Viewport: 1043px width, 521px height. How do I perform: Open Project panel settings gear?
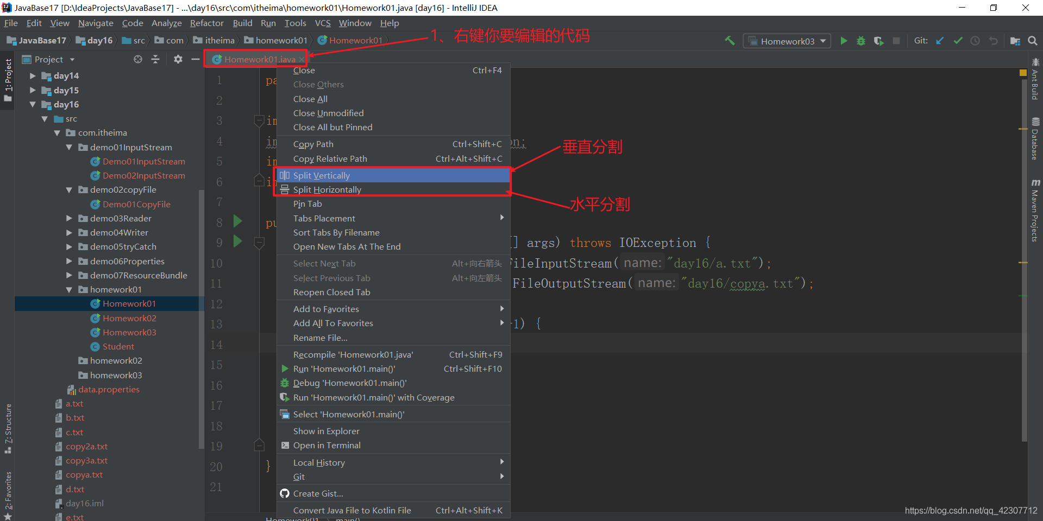178,59
